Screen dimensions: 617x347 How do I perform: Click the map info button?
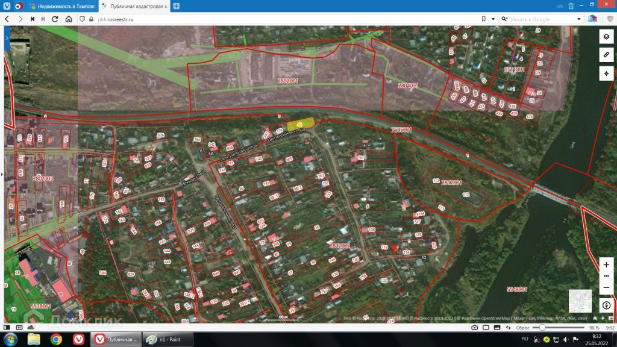click(x=606, y=305)
